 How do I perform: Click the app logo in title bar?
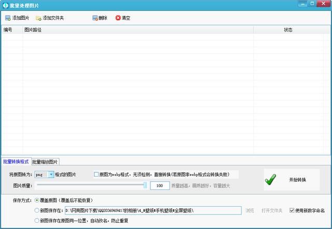point(5,5)
